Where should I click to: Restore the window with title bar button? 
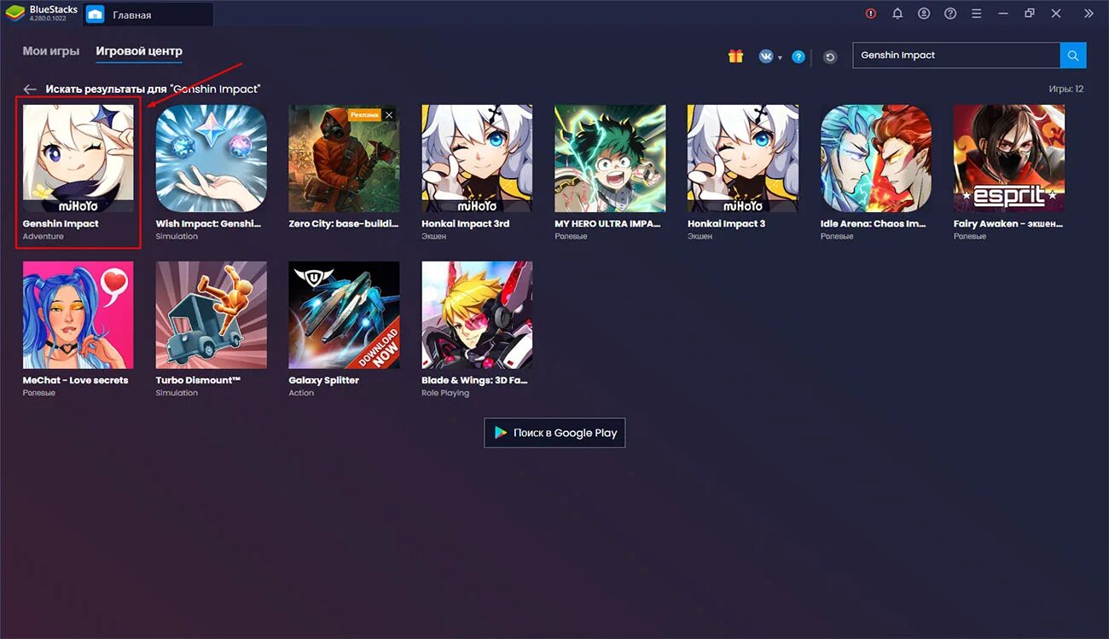coord(1030,14)
